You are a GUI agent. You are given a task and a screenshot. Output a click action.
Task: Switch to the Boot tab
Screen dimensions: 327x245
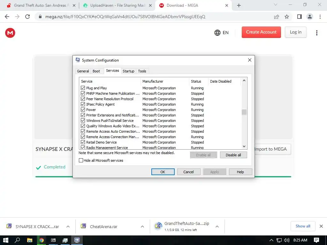pyautogui.click(x=96, y=71)
